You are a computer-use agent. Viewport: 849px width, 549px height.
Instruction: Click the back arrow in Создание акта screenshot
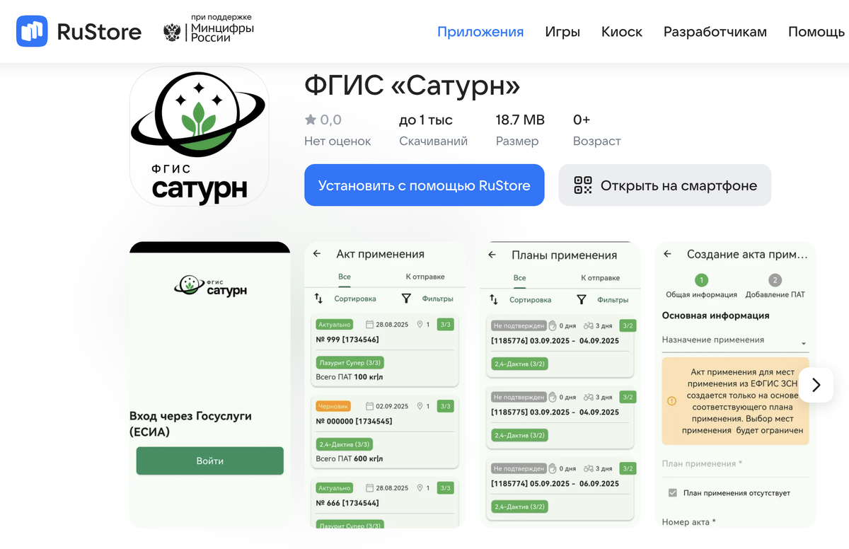(x=667, y=254)
